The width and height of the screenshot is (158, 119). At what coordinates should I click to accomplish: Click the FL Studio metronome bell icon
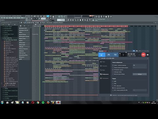[x=53, y=17]
